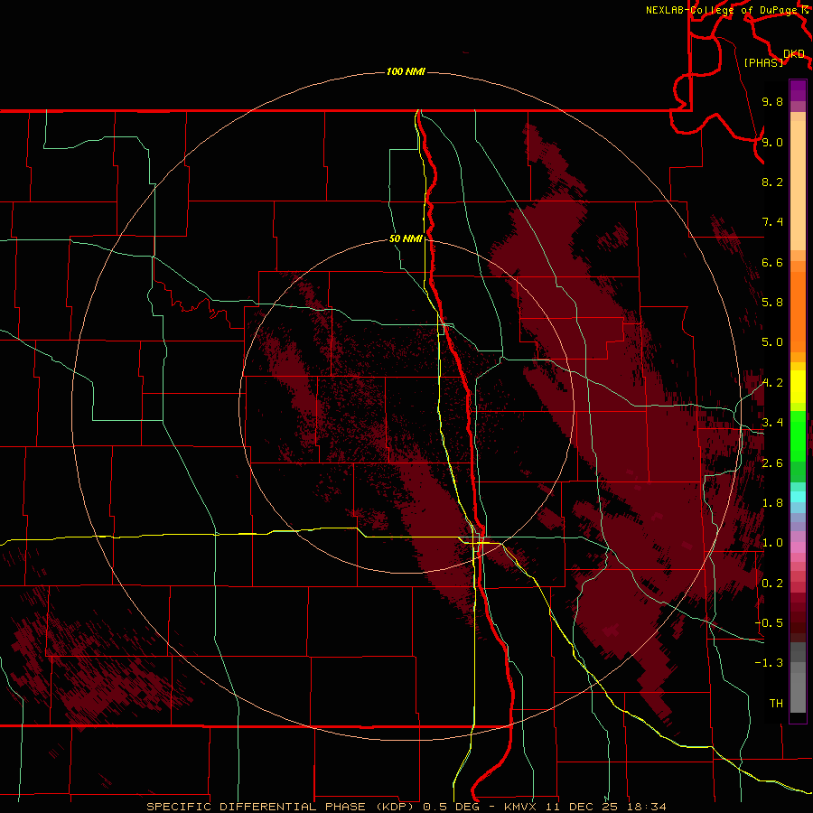Click the 1.0 value on the color scale
The image size is (813, 813).
pos(772,543)
